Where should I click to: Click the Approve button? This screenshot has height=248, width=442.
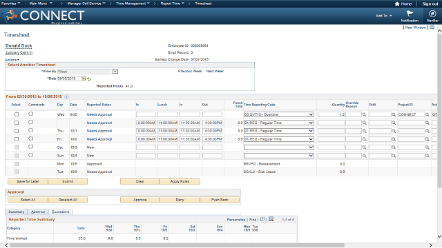tap(140, 200)
